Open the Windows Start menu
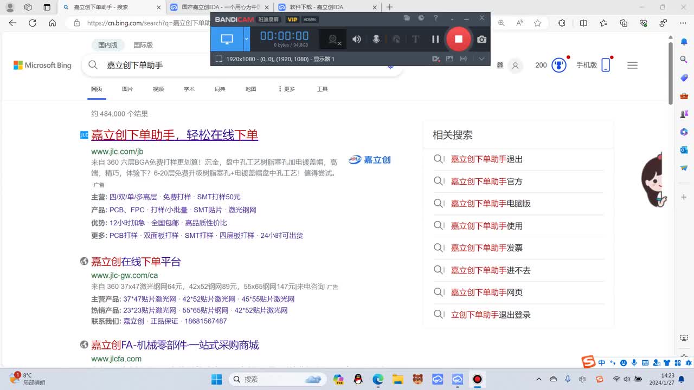Screen dimensions: 694x390 click(x=216, y=379)
